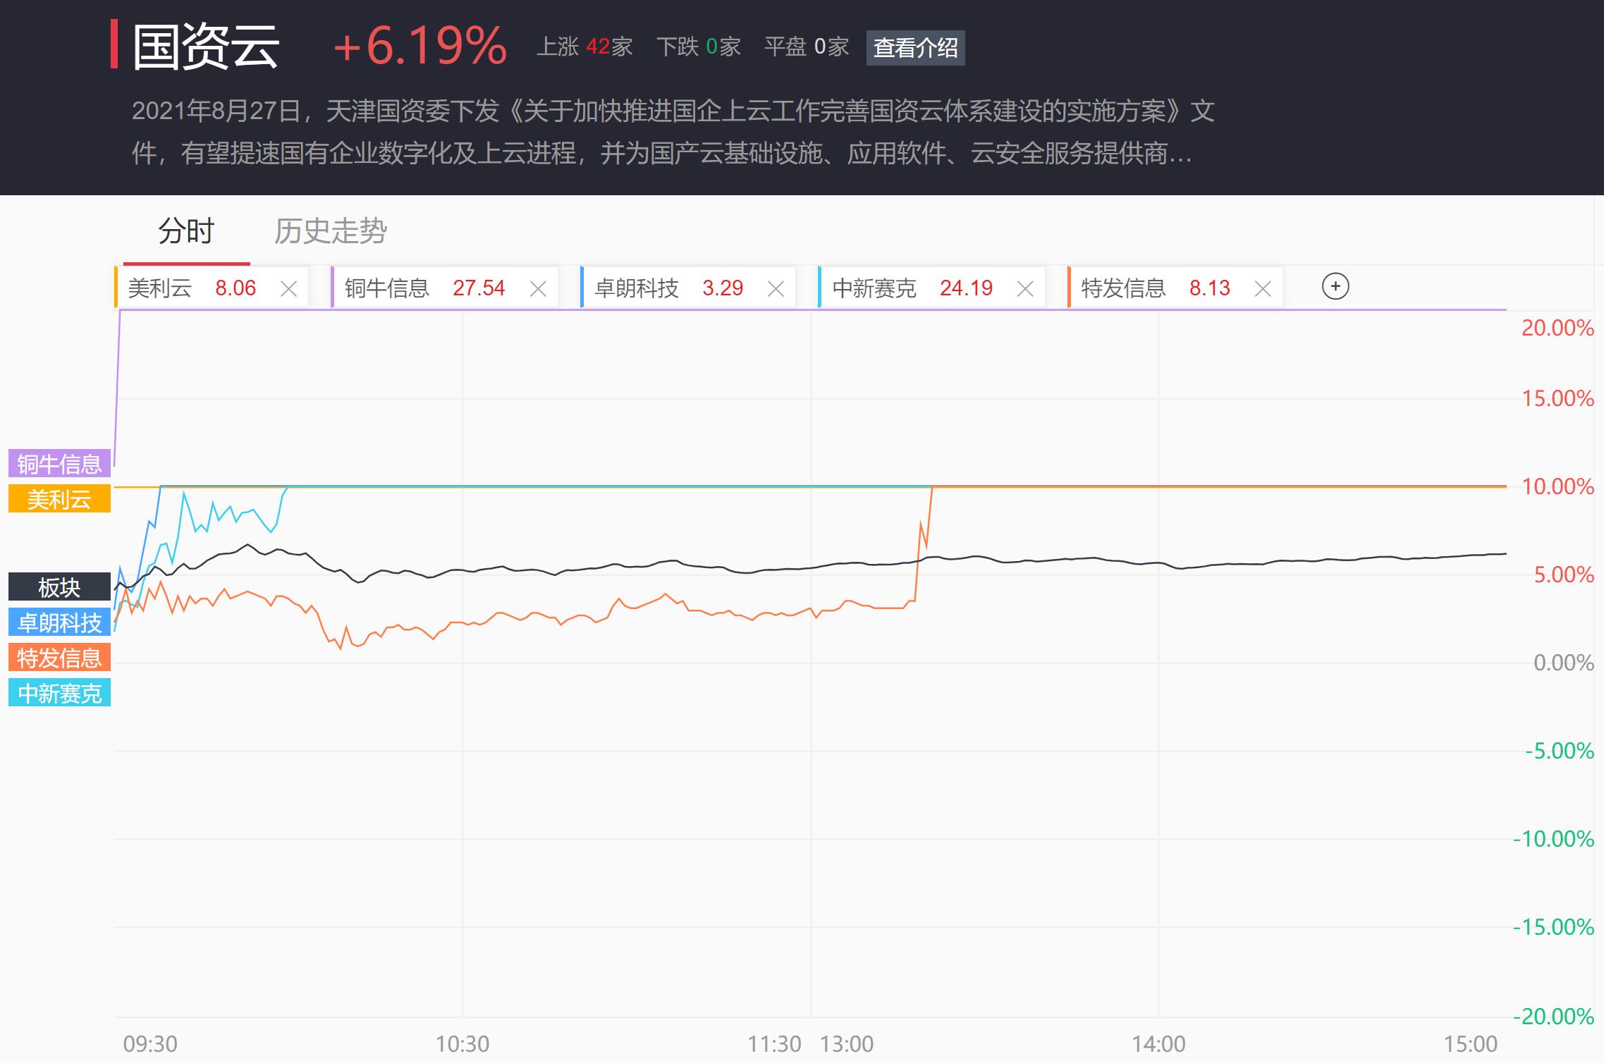The width and height of the screenshot is (1604, 1063).
Task: Add a stock with the plus icon
Action: [1335, 287]
